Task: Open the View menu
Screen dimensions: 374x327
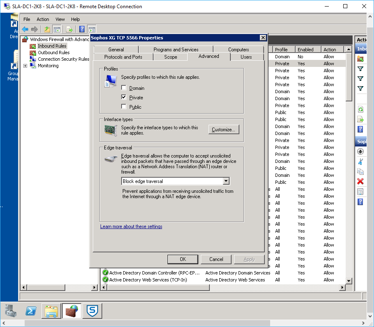Action: click(x=60, y=19)
